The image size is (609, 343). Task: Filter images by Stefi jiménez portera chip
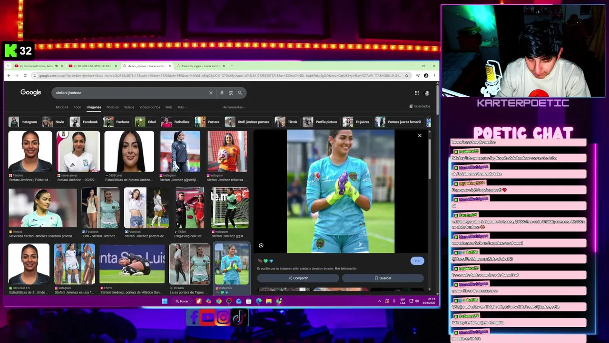[248, 122]
